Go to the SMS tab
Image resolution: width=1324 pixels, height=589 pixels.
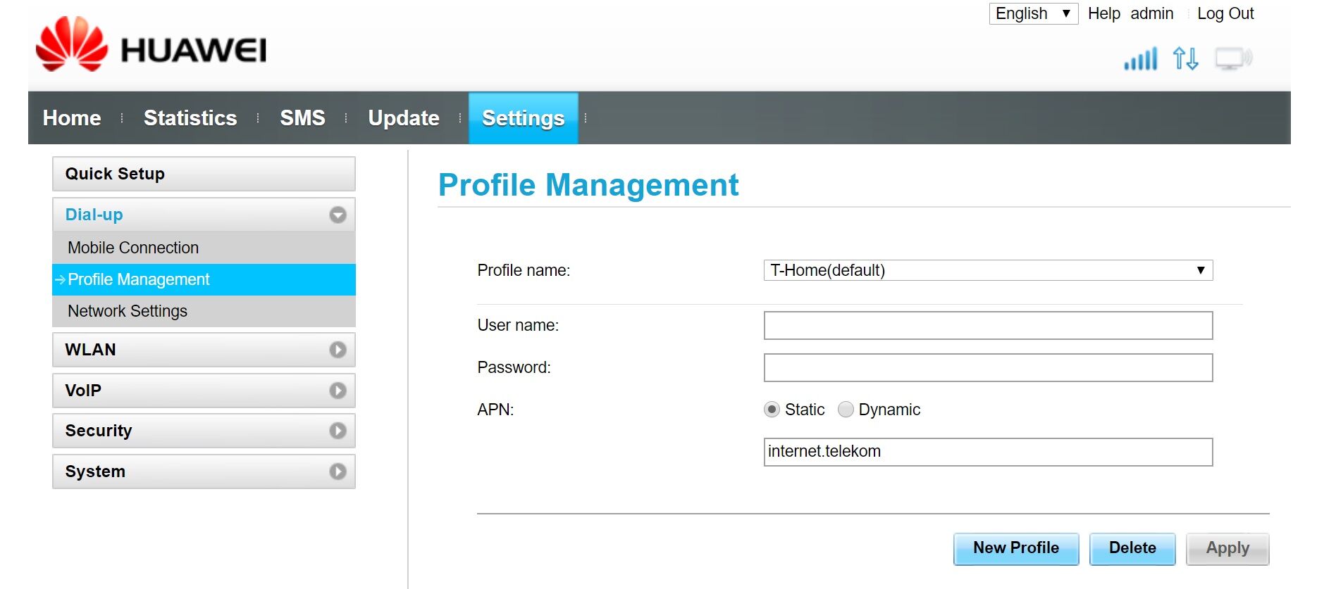click(302, 118)
